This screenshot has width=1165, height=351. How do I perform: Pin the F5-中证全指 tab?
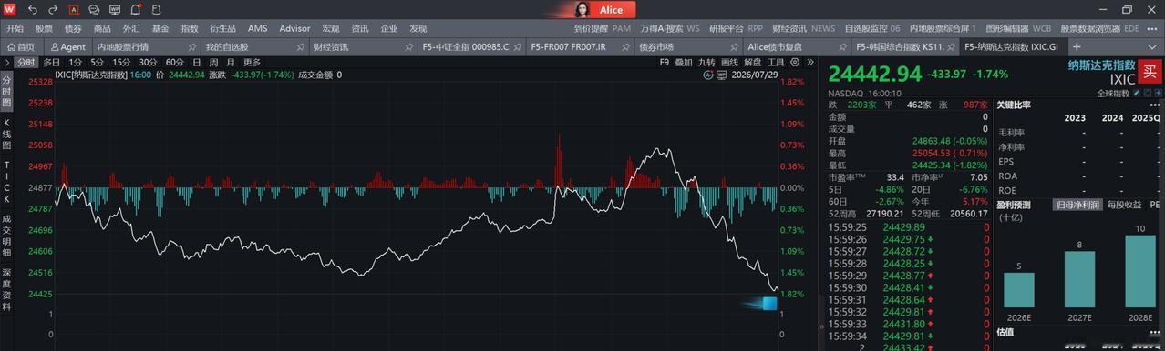point(517,46)
